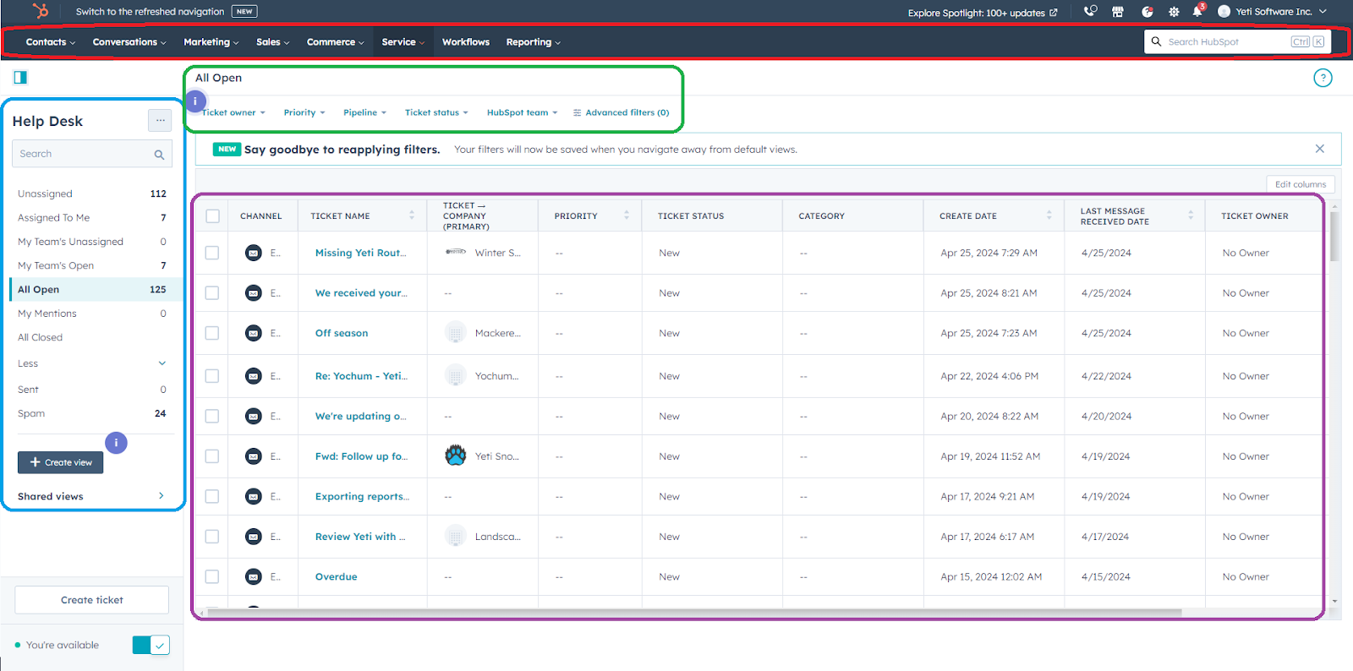Open the Service menu
1353x671 pixels.
click(x=403, y=42)
